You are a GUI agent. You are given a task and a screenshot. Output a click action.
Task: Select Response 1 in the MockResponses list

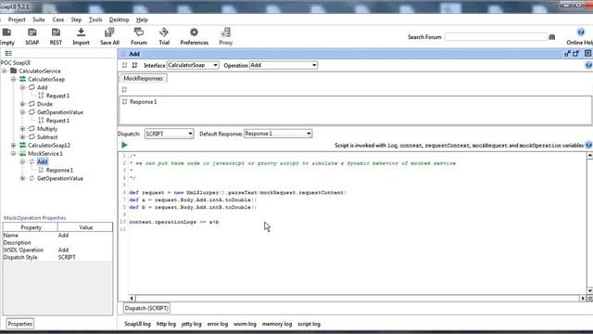[143, 102]
